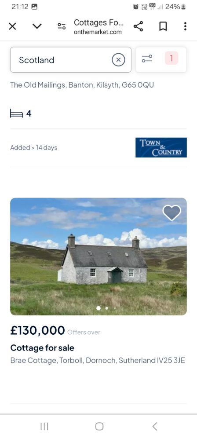This screenshot has width=197, height=439.
Task: Open the Town & Country agent logo
Action: pyautogui.click(x=161, y=147)
